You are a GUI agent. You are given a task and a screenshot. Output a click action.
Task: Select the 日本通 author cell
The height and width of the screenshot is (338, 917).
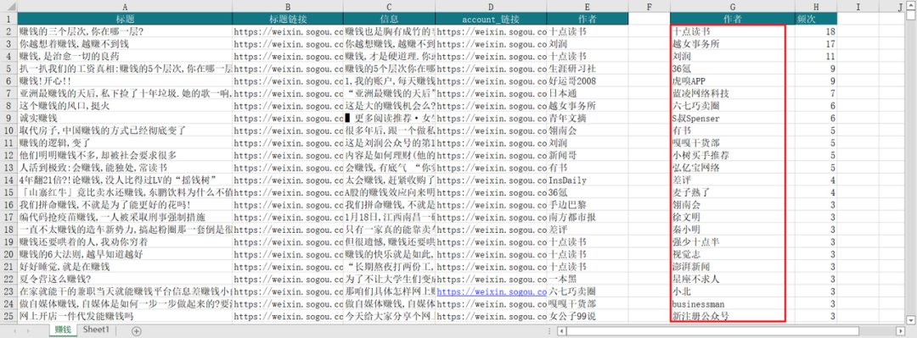point(588,93)
